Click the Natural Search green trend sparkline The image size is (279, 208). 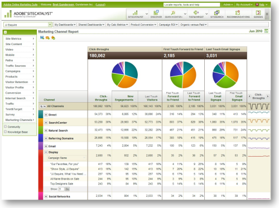[x=259, y=130]
